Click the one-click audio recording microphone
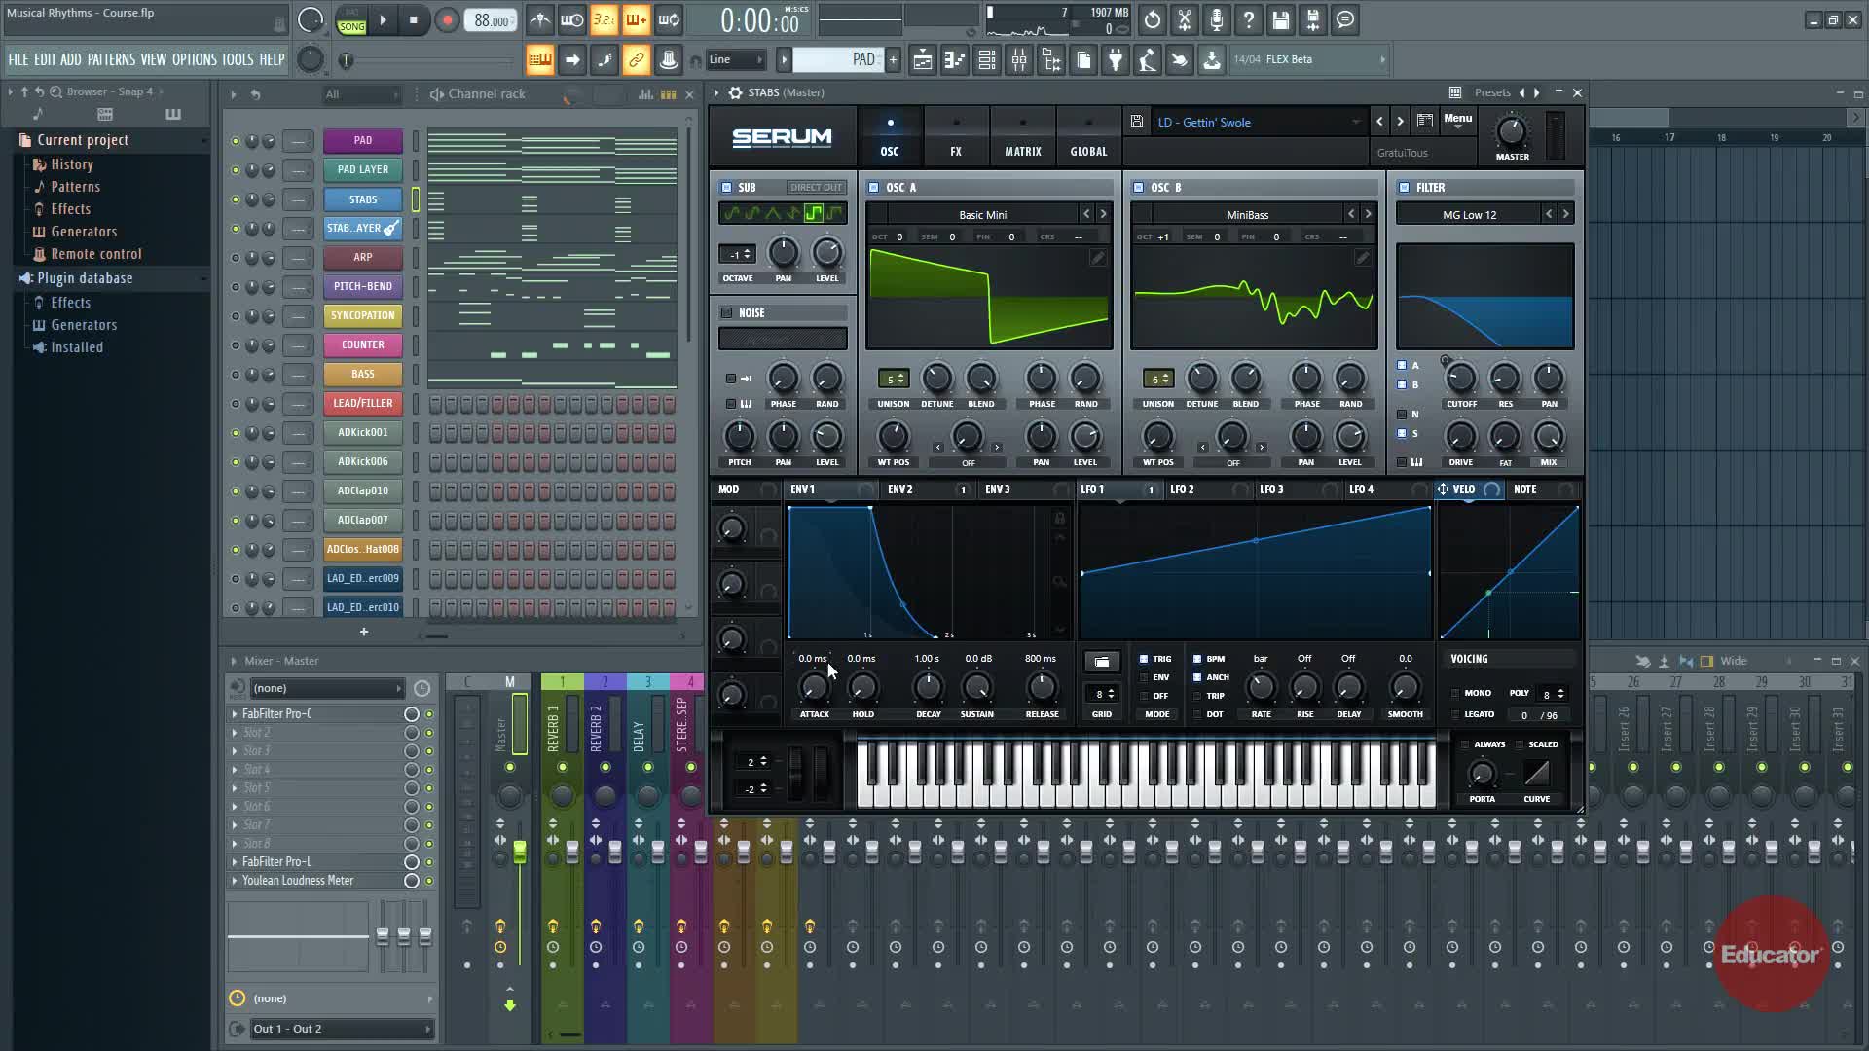 point(1217,19)
